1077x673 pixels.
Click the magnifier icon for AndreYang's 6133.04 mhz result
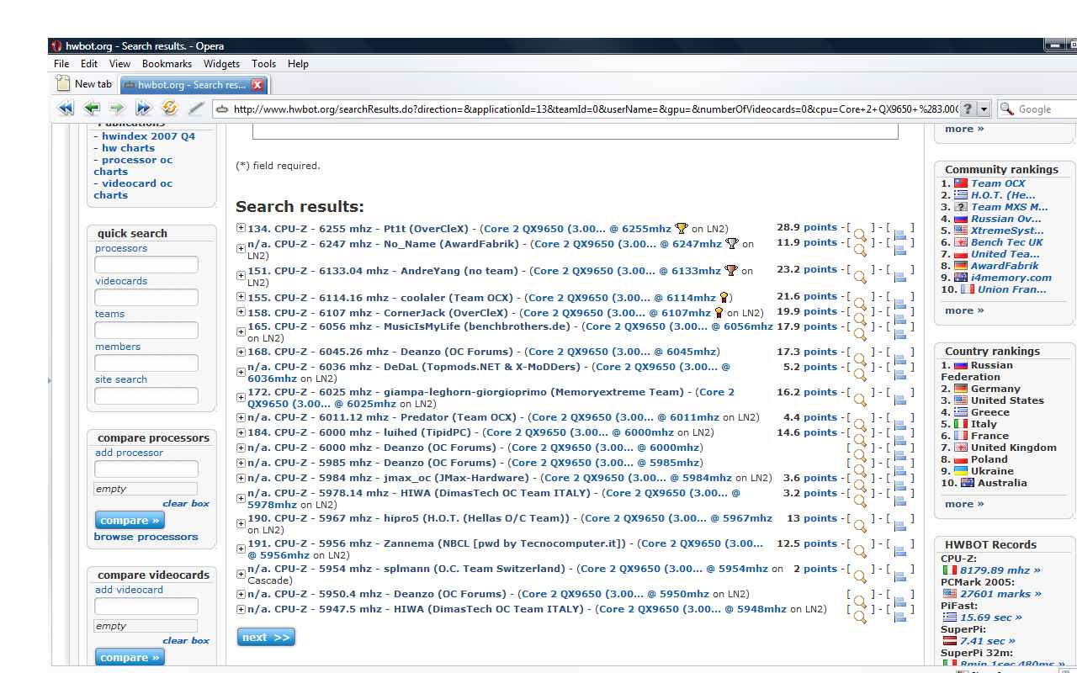click(x=860, y=275)
